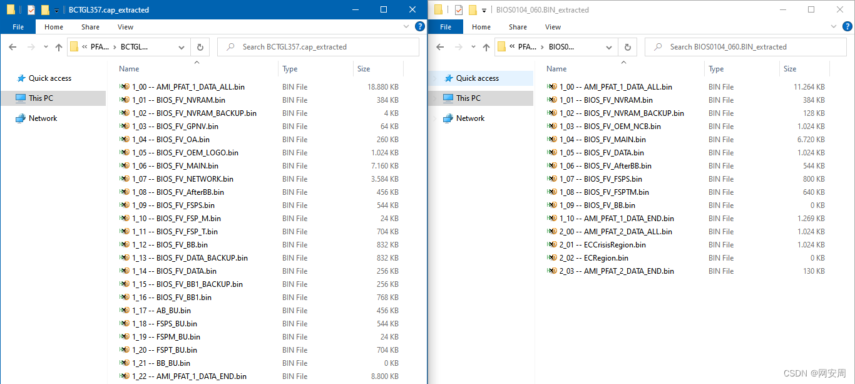Open File menu in BIOS0104_060 window
855x384 pixels.
(446, 27)
